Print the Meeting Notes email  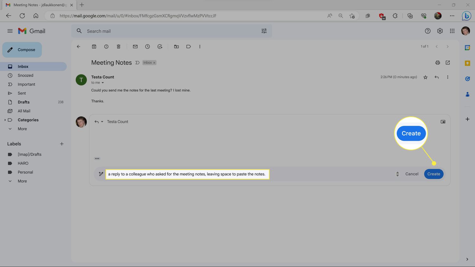[x=438, y=63]
